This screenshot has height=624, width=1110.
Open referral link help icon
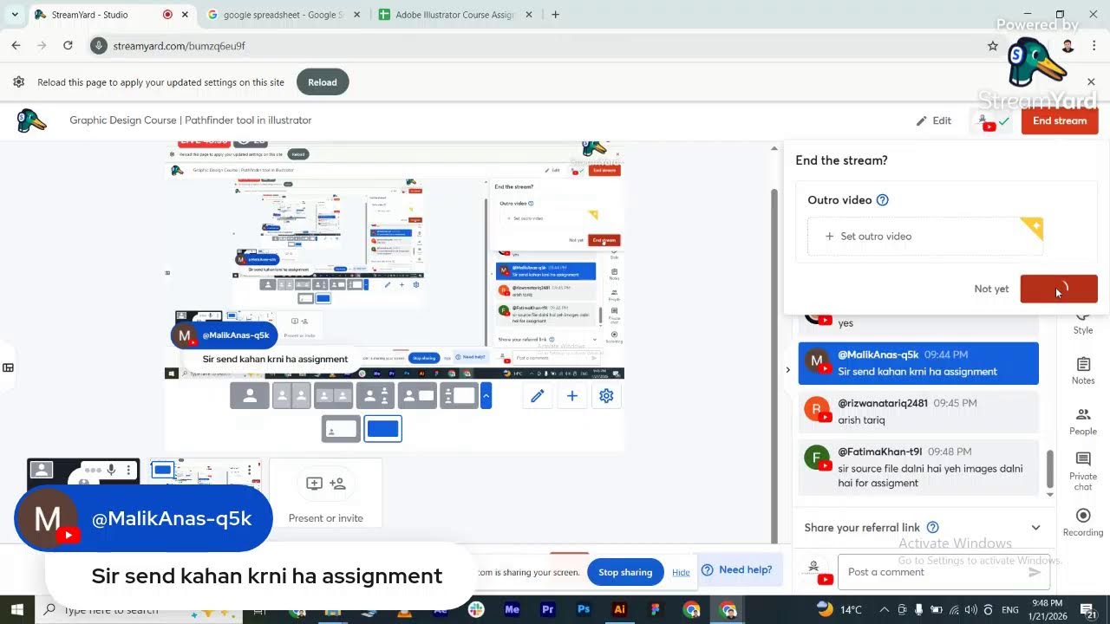click(933, 528)
